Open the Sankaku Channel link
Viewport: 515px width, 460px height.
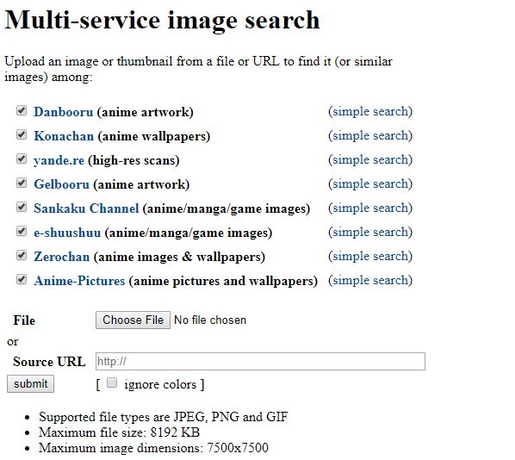86,208
